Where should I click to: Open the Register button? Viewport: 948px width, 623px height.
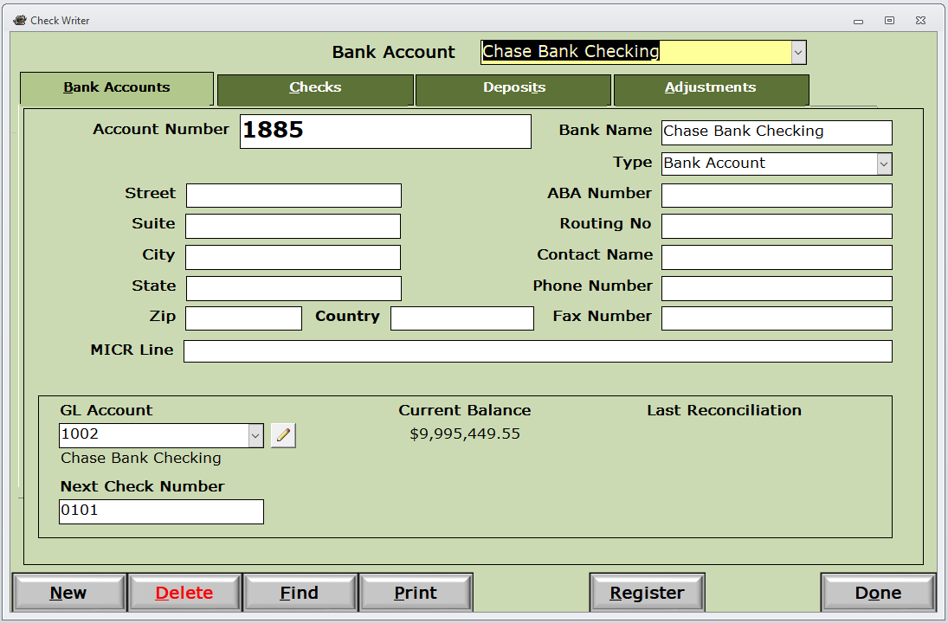(647, 592)
